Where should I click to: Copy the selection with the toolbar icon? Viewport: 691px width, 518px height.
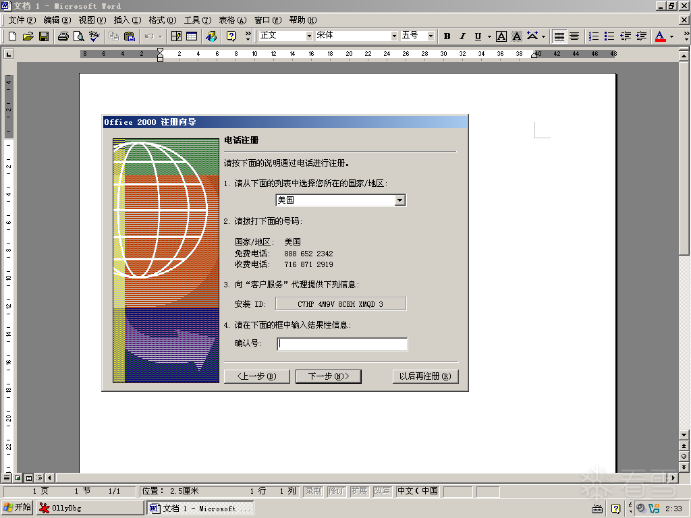click(113, 36)
